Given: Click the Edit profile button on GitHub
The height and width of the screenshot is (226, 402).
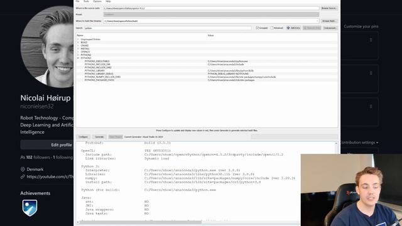Looking at the screenshot, I should click(47, 145).
